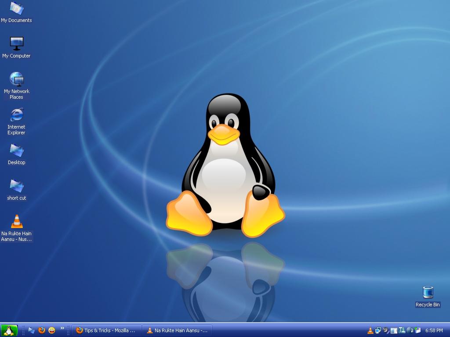Open the My Documents desktop icon
The image size is (450, 337).
(x=16, y=12)
